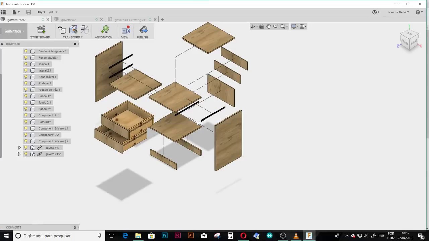Select the Orbit navigation tool
This screenshot has width=429, height=241.
253,27
